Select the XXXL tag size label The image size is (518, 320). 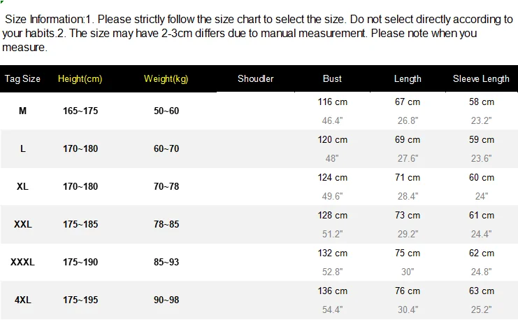[x=22, y=262]
